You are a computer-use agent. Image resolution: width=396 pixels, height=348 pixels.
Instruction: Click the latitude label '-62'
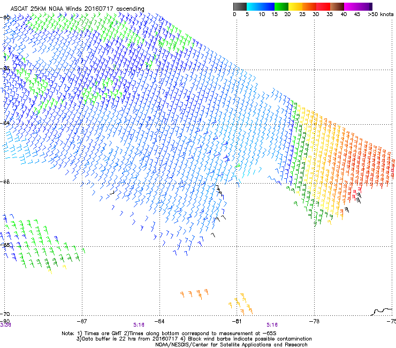5,68
